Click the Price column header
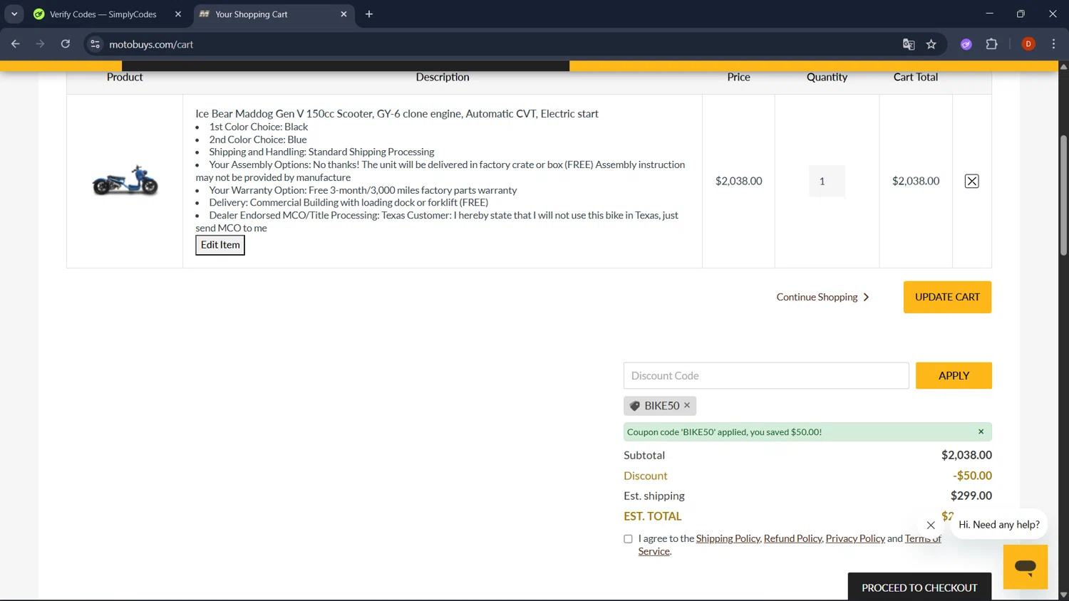 (x=738, y=77)
